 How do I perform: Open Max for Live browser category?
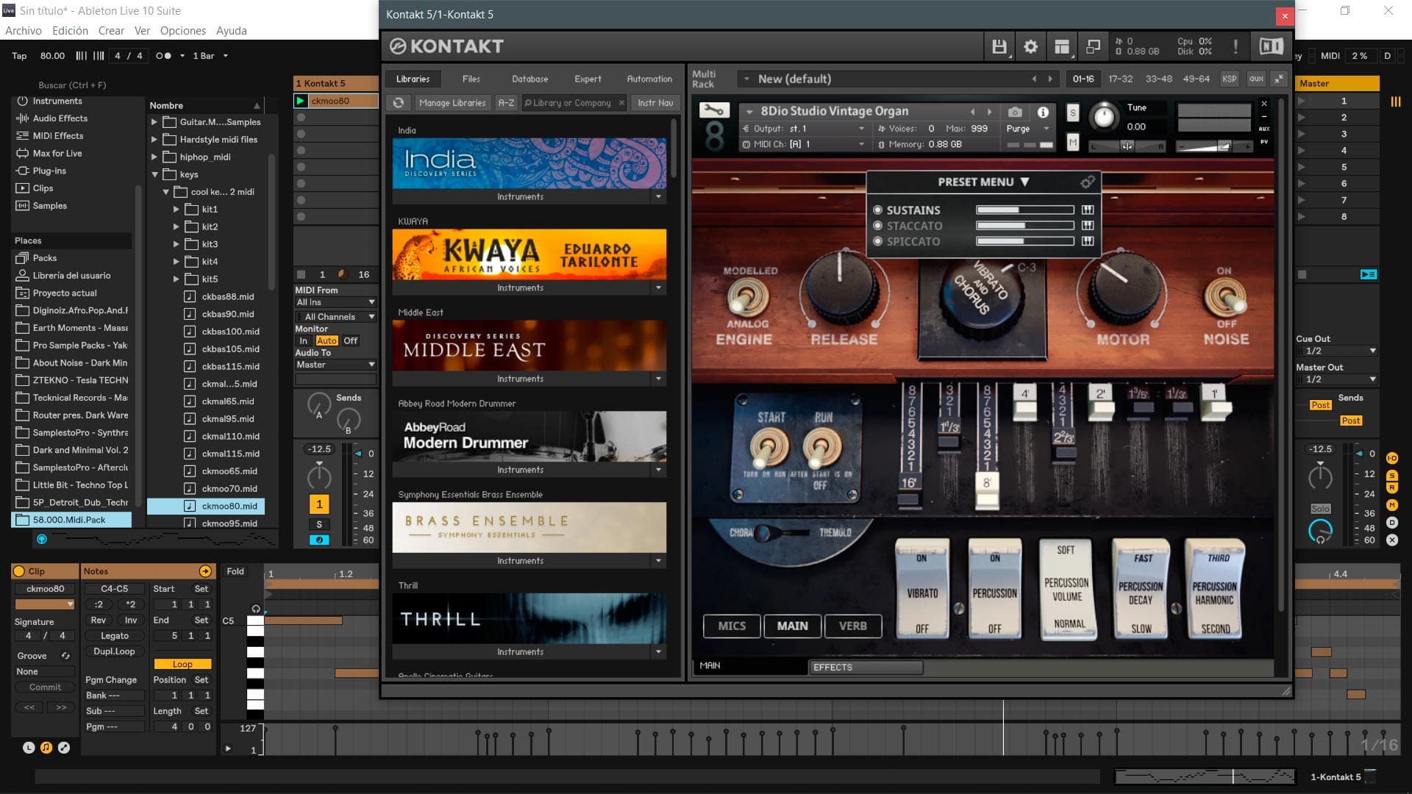pyautogui.click(x=57, y=153)
